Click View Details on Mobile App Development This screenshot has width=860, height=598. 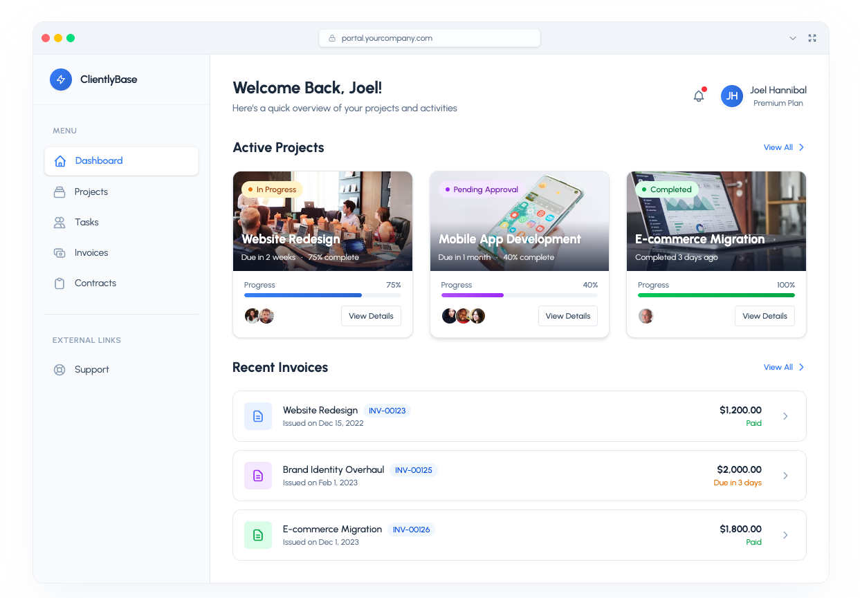(x=567, y=316)
